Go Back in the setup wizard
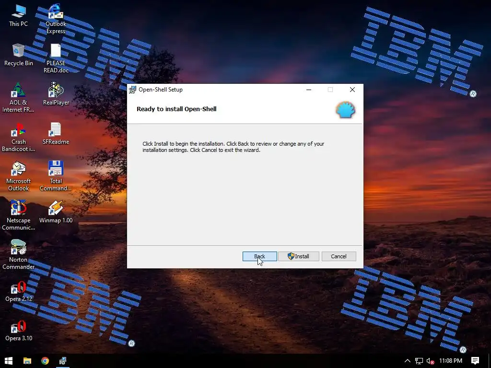The width and height of the screenshot is (491, 368). (x=259, y=256)
